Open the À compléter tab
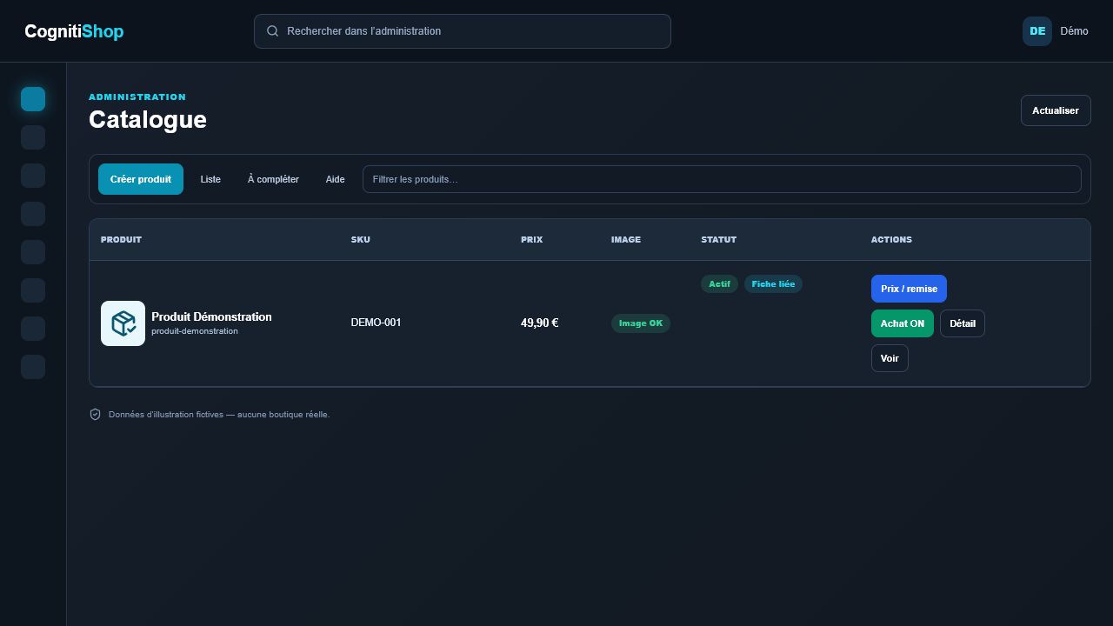Viewport: 1113px width, 626px height. [273, 179]
